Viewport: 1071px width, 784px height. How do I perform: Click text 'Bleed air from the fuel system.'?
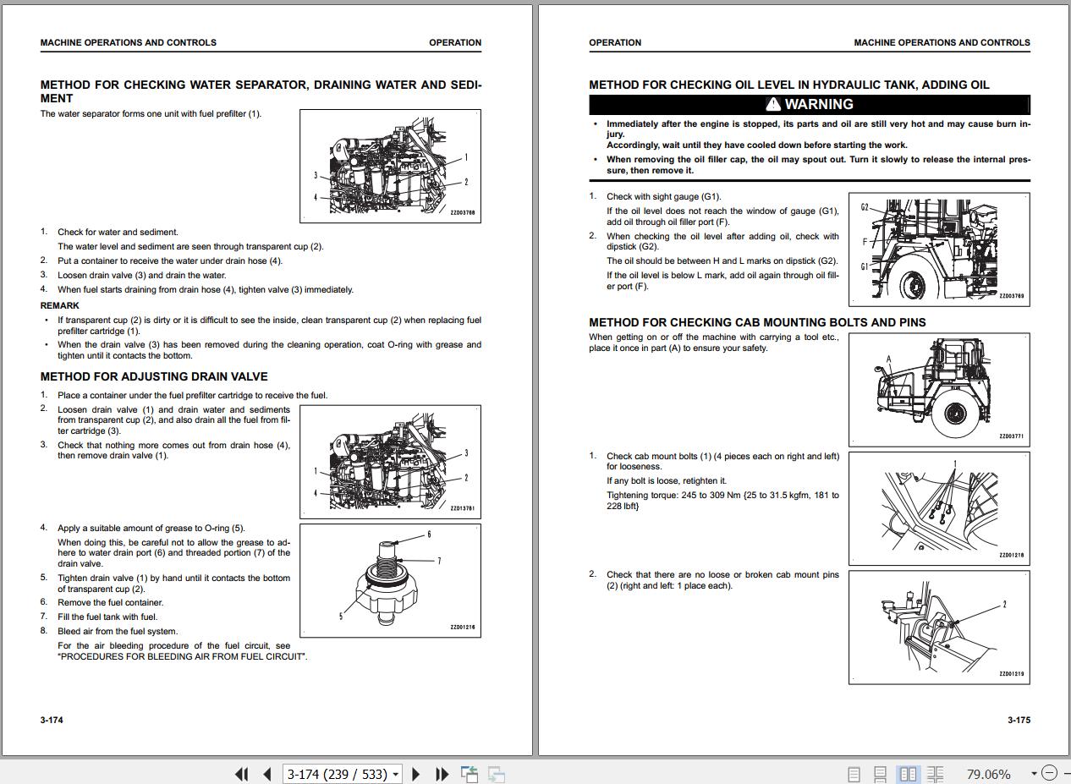click(118, 631)
